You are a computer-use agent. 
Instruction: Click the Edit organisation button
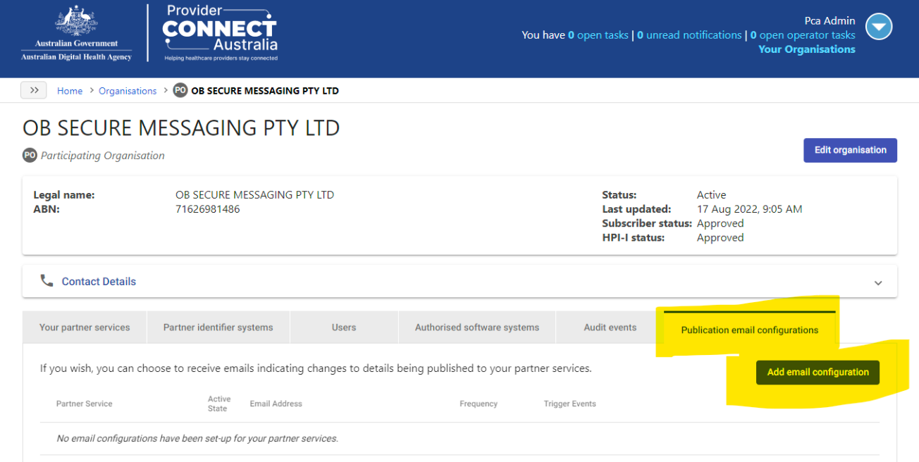pos(850,150)
